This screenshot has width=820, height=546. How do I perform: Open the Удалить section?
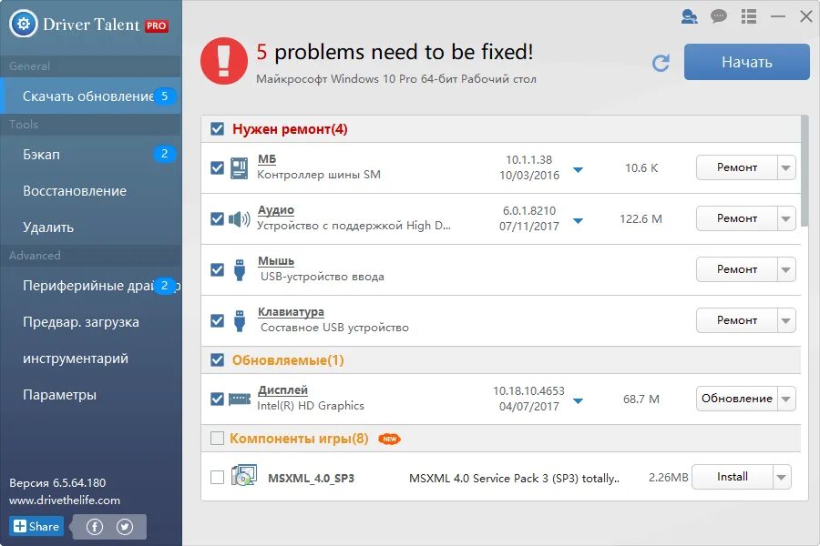[90, 227]
